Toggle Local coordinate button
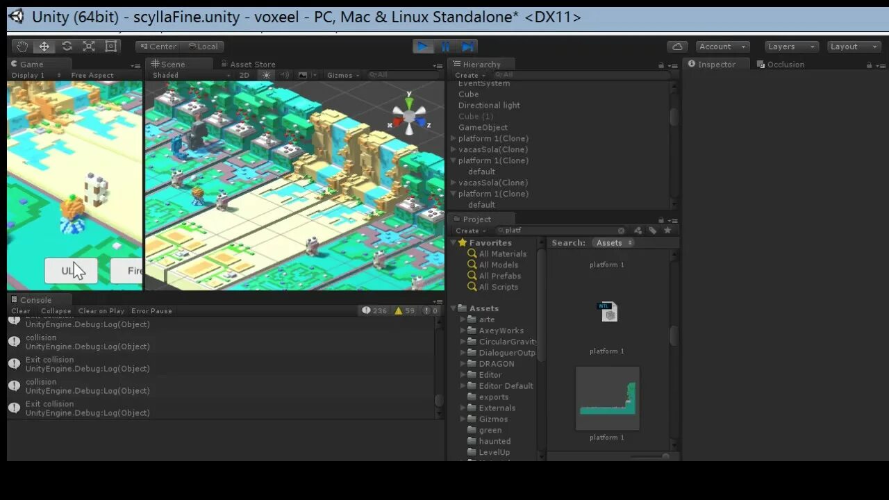 203,47
